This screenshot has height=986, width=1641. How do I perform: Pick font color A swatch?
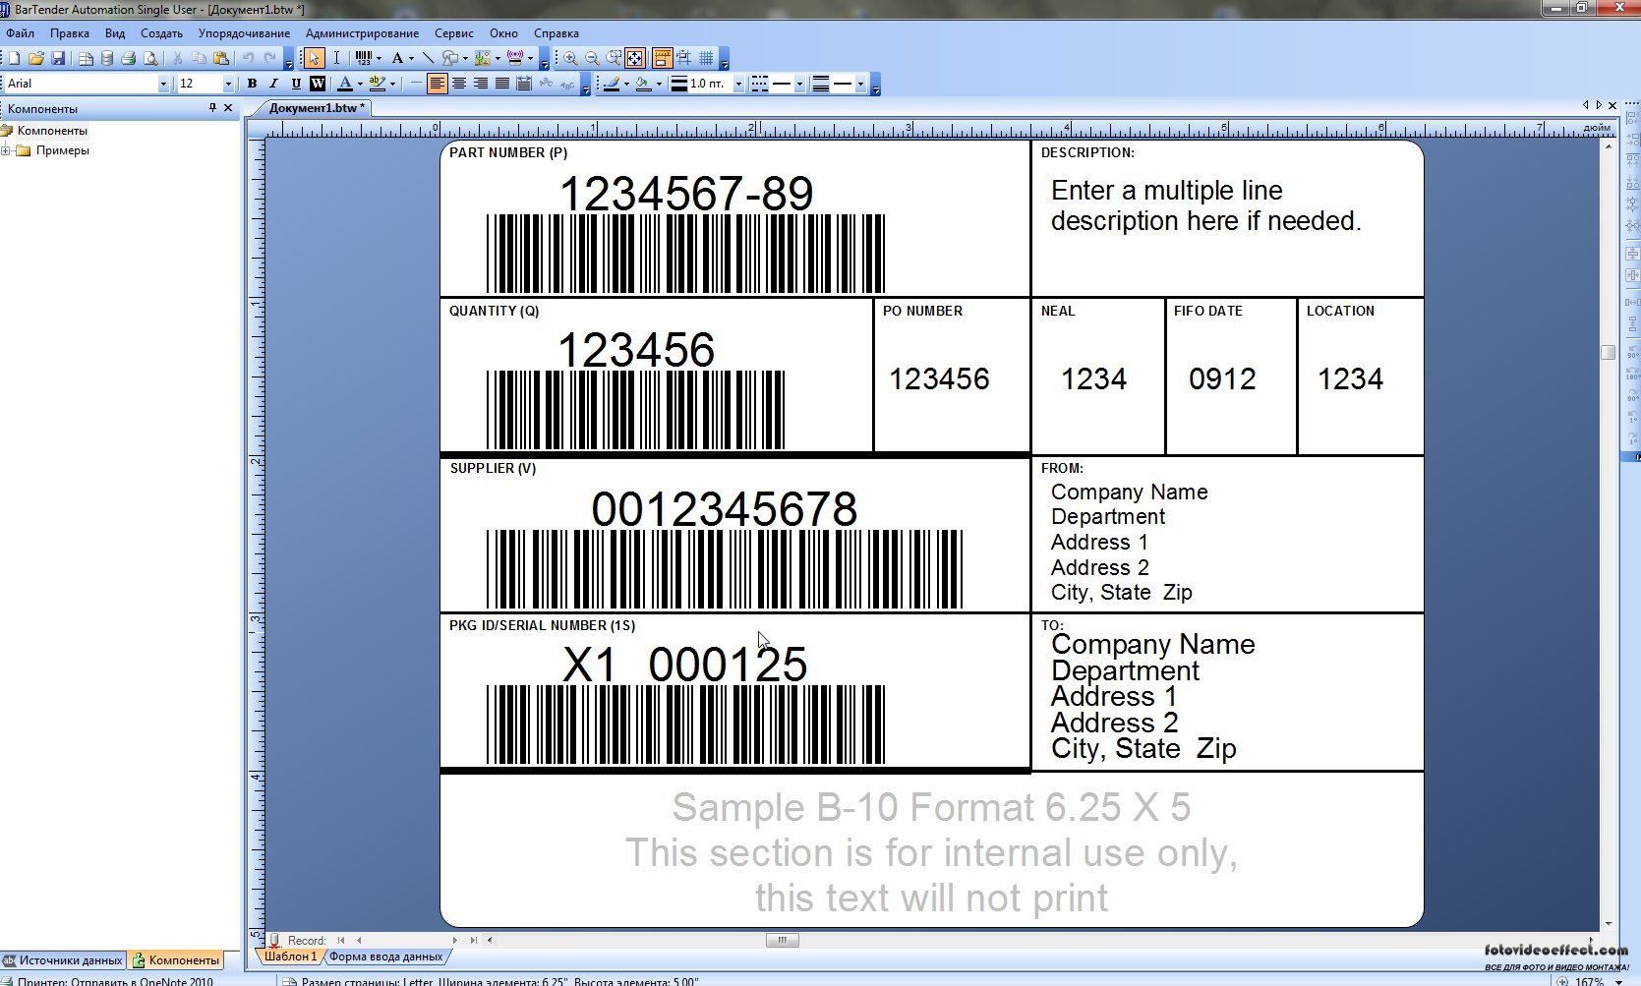point(344,84)
